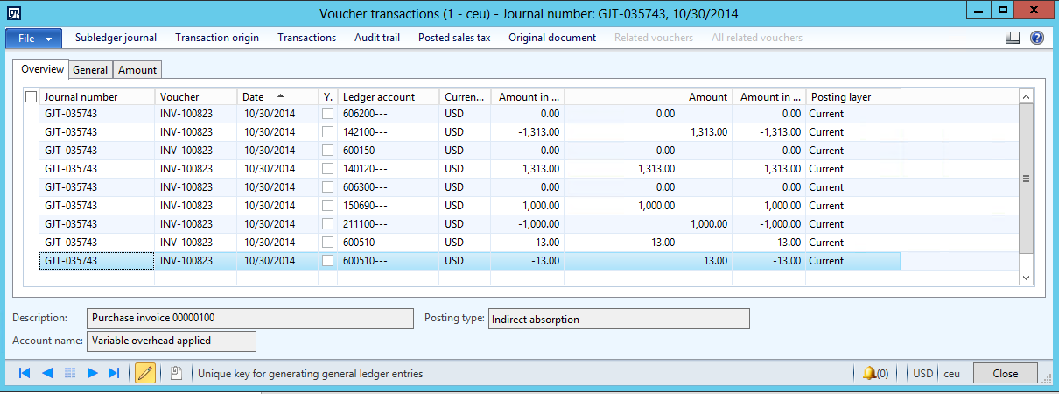Open the Audit trail menu item
Screen dimensions: 1059x394
(x=377, y=38)
